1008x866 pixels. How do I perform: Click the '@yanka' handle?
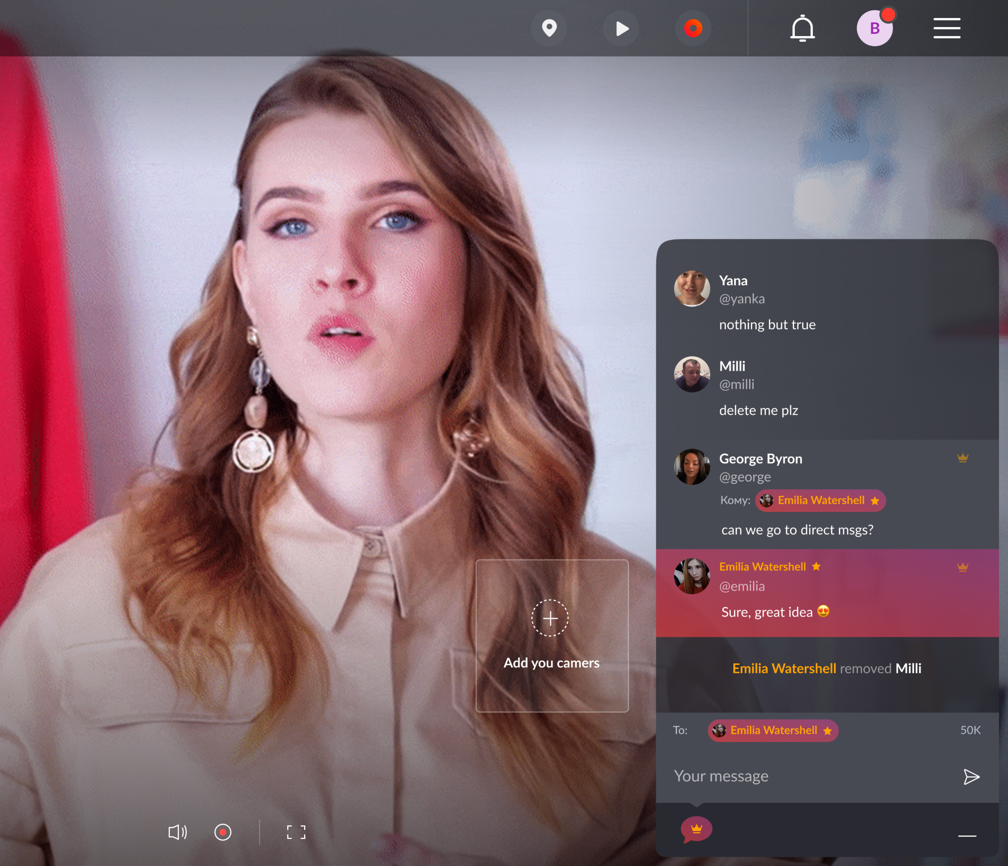(742, 299)
